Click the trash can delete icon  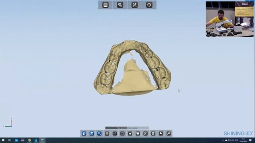point(153,133)
